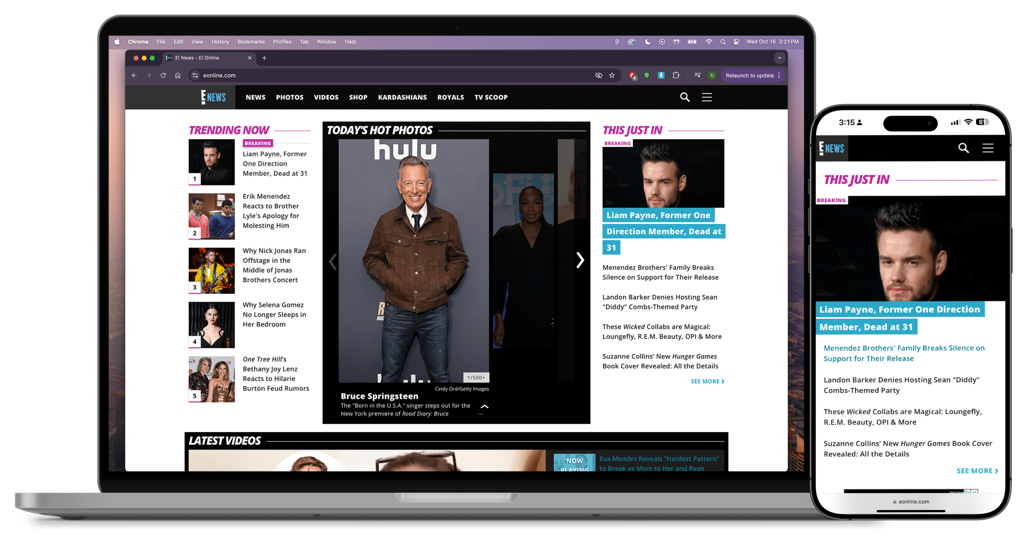Go to next hot photo arrow

tap(580, 260)
